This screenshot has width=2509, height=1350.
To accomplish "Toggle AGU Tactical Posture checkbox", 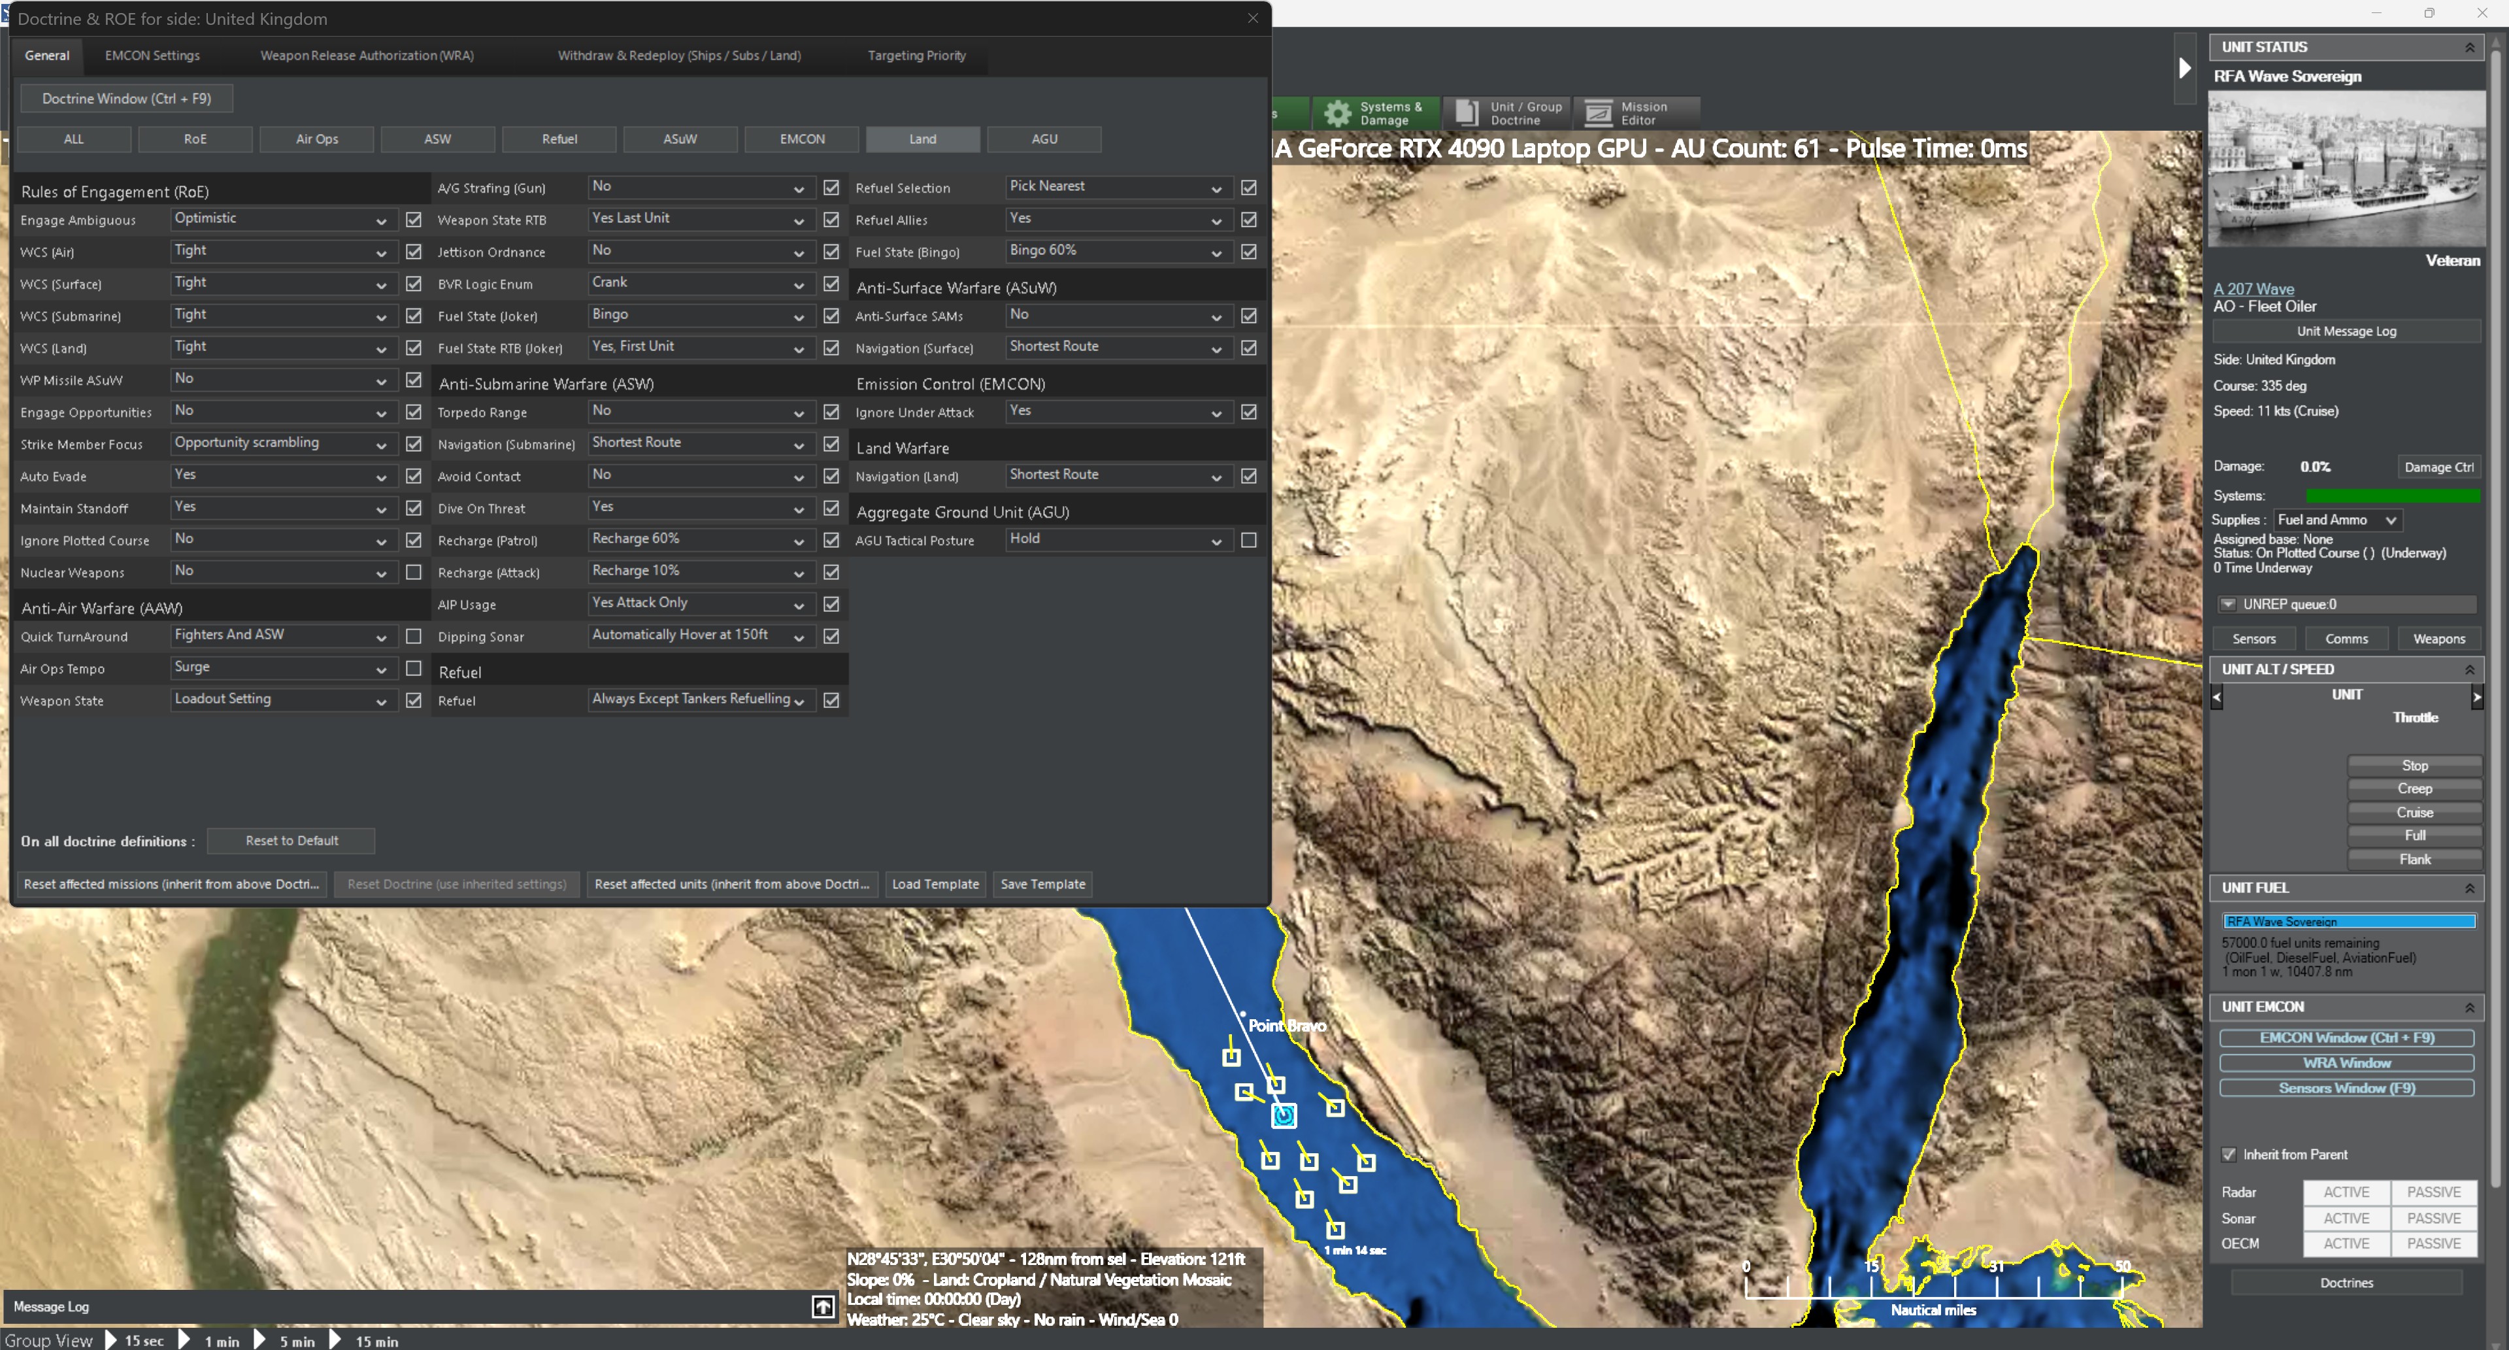I will 1249,541.
